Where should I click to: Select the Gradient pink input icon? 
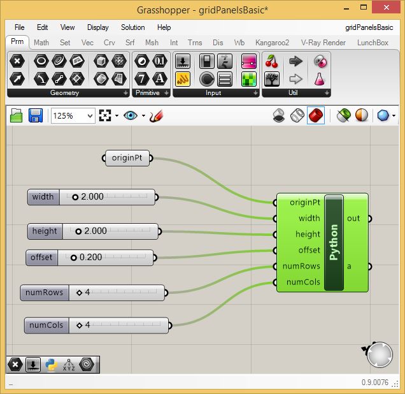[249, 61]
